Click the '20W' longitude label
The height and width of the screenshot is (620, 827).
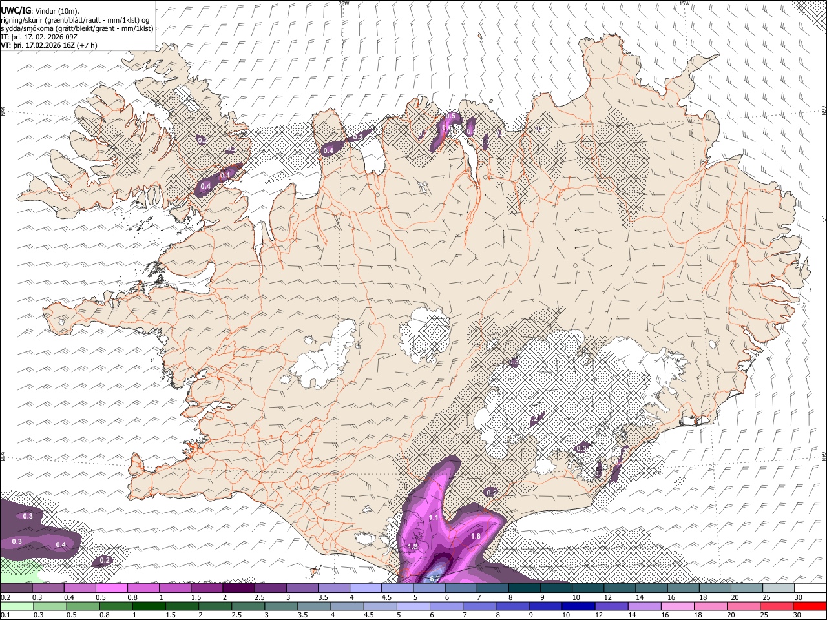[x=344, y=3]
